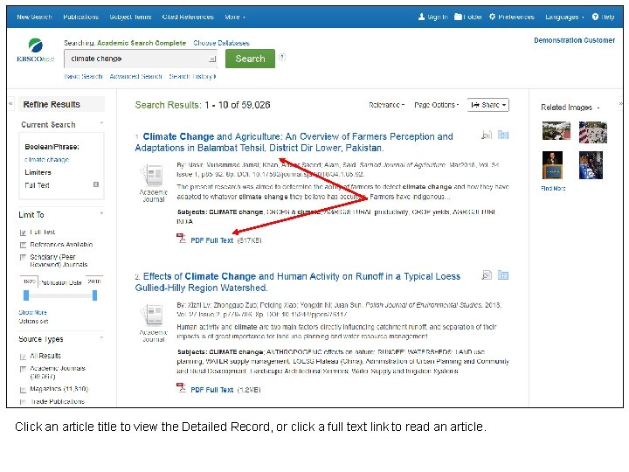Open Page Options dropdown
The image size is (629, 472).
click(436, 105)
